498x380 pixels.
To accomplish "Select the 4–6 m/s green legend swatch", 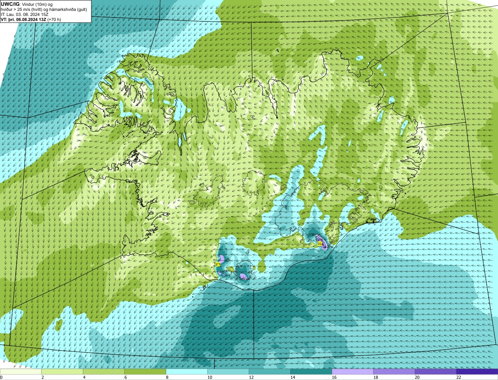I will 103,371.
